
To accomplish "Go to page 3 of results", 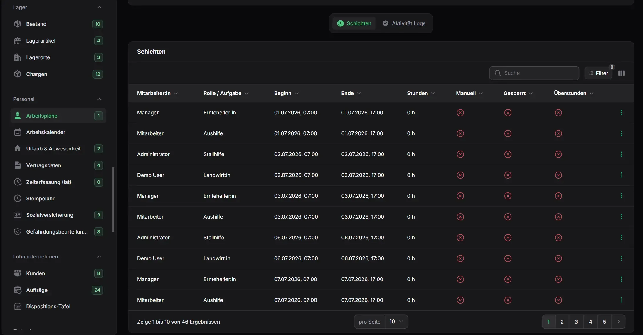I will pos(576,322).
